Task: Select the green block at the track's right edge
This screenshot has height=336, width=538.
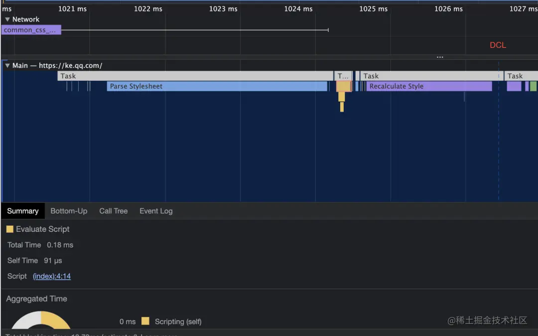Action: pos(533,86)
